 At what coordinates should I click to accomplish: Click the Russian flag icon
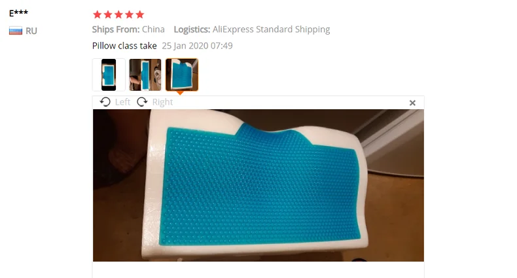16,31
